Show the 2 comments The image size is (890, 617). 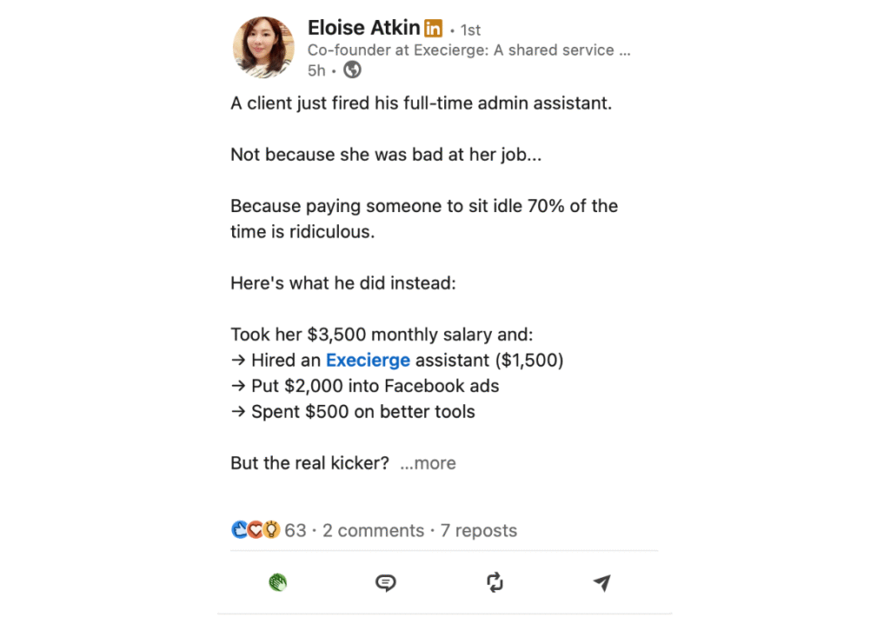[x=373, y=530]
